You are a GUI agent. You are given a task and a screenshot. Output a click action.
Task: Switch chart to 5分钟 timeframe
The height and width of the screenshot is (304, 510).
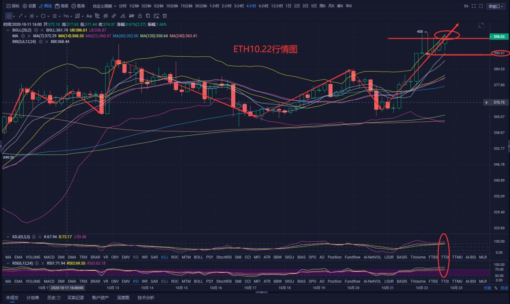[158, 6]
